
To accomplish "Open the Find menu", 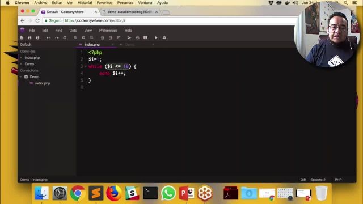I will coord(59,30).
